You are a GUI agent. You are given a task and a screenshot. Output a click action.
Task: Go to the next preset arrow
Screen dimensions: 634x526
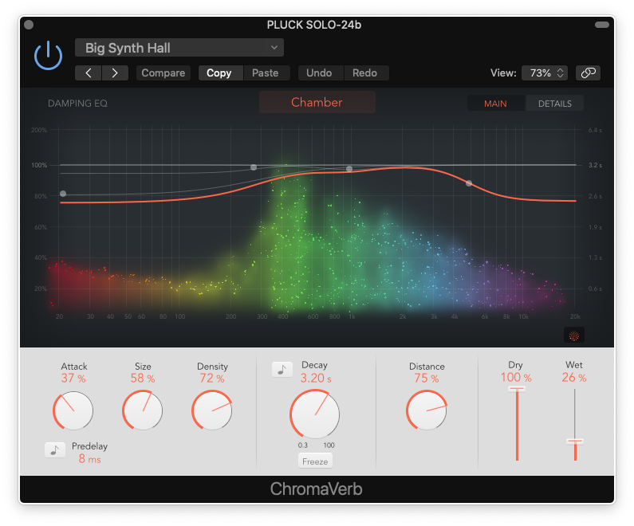[x=115, y=73]
